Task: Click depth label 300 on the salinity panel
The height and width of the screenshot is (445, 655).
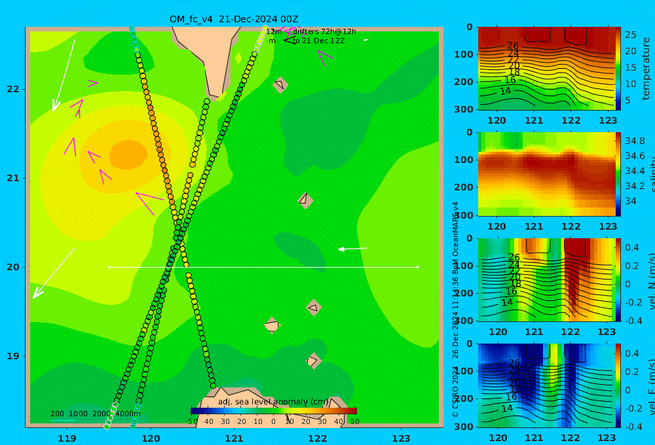Action: tap(464, 215)
